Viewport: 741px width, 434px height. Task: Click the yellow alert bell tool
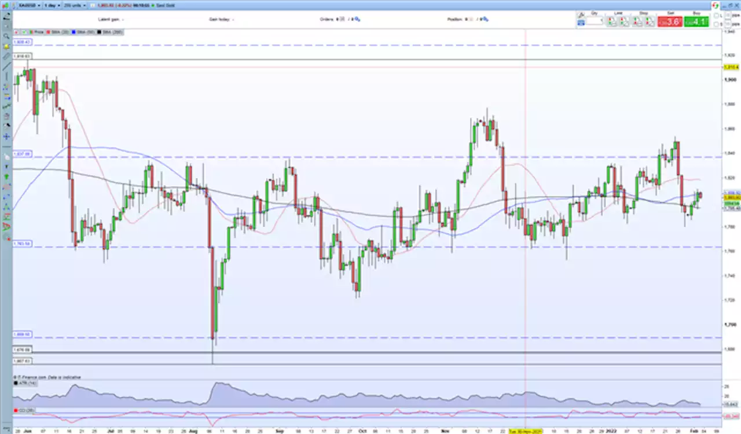pyautogui.click(x=6, y=46)
